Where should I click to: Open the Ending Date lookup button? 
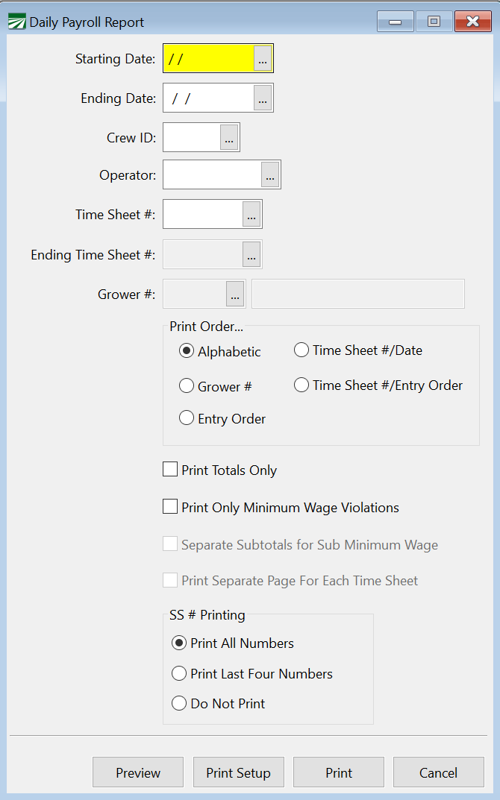pyautogui.click(x=263, y=98)
